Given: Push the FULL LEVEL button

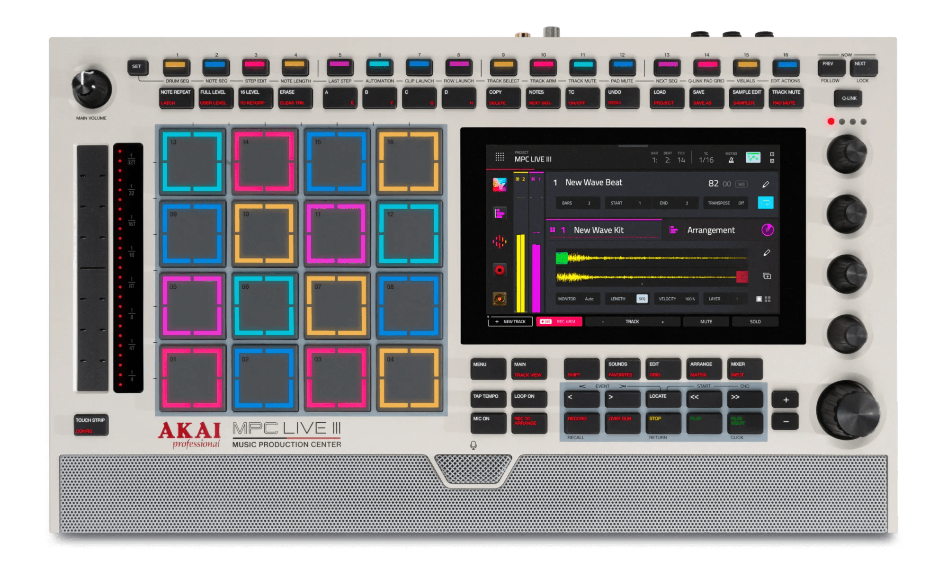Looking at the screenshot, I should coord(215,98).
